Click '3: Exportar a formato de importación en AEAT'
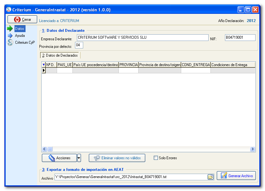Viewport: 265px width, 191px height. [83, 170]
